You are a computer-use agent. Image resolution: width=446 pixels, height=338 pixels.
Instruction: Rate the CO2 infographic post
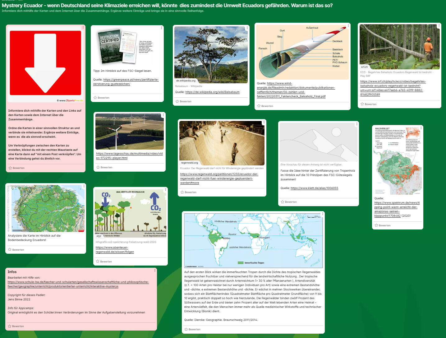pyautogui.click(x=98, y=262)
